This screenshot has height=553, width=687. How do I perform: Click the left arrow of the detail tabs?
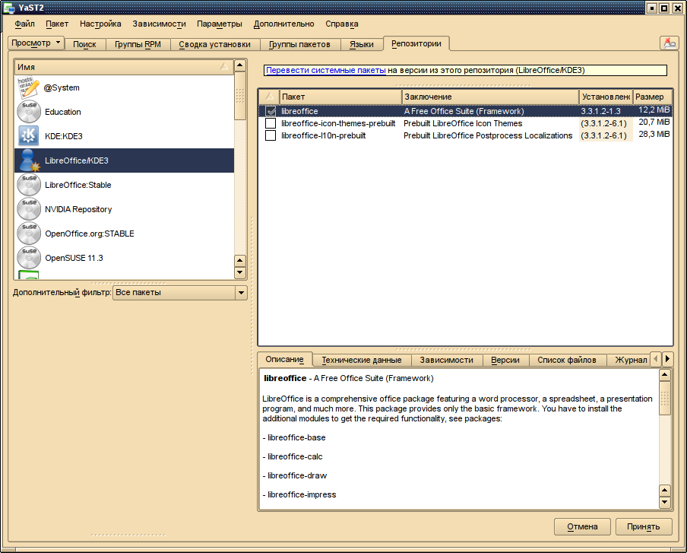pos(656,359)
